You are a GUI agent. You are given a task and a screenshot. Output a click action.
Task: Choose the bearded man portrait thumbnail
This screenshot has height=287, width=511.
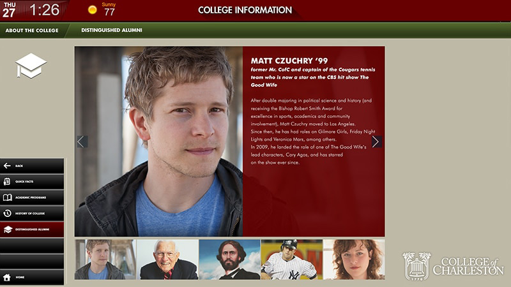click(230, 260)
